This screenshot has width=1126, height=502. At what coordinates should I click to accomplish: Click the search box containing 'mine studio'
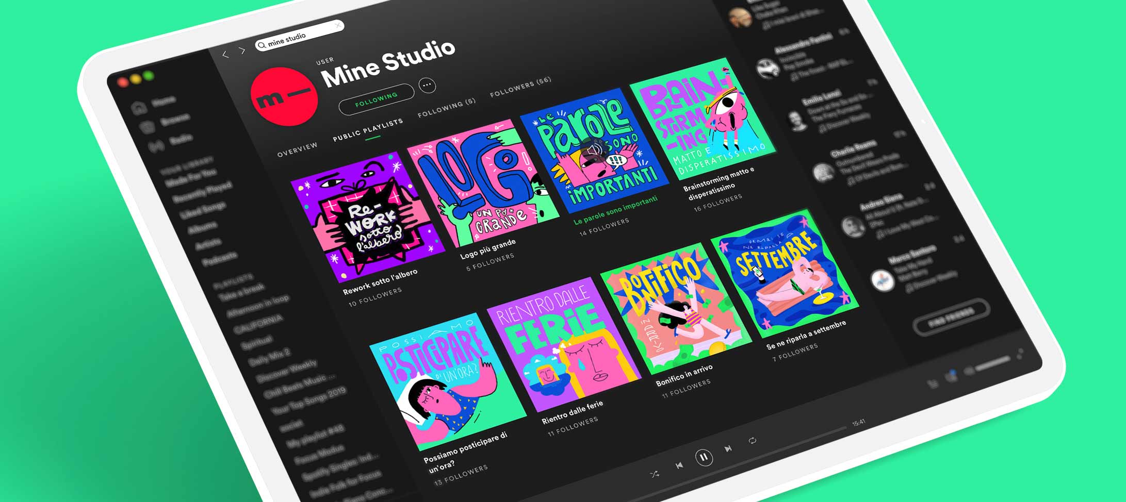299,36
